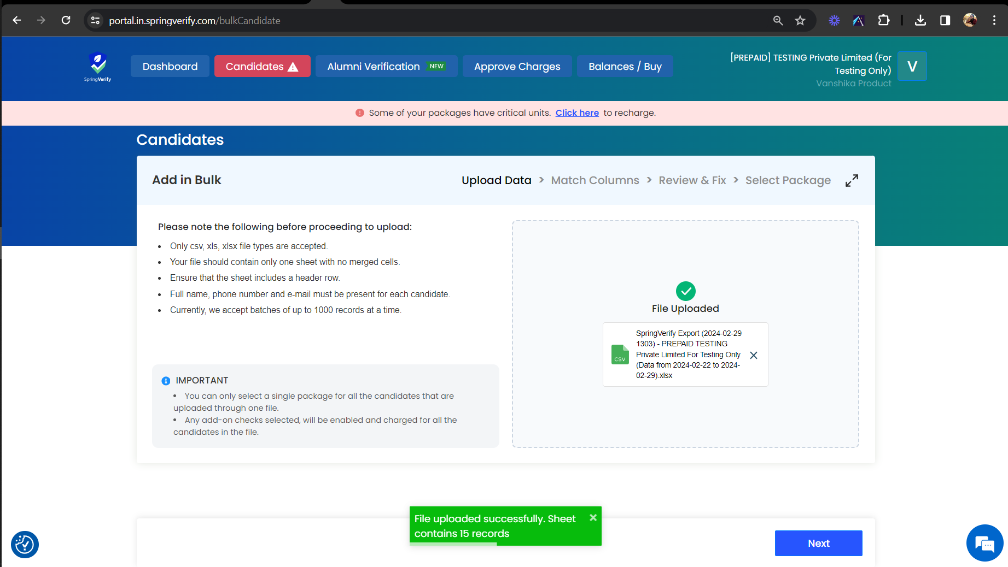Open the Alumni Verification tab
Viewport: 1008px width, 567px height.
[386, 66]
